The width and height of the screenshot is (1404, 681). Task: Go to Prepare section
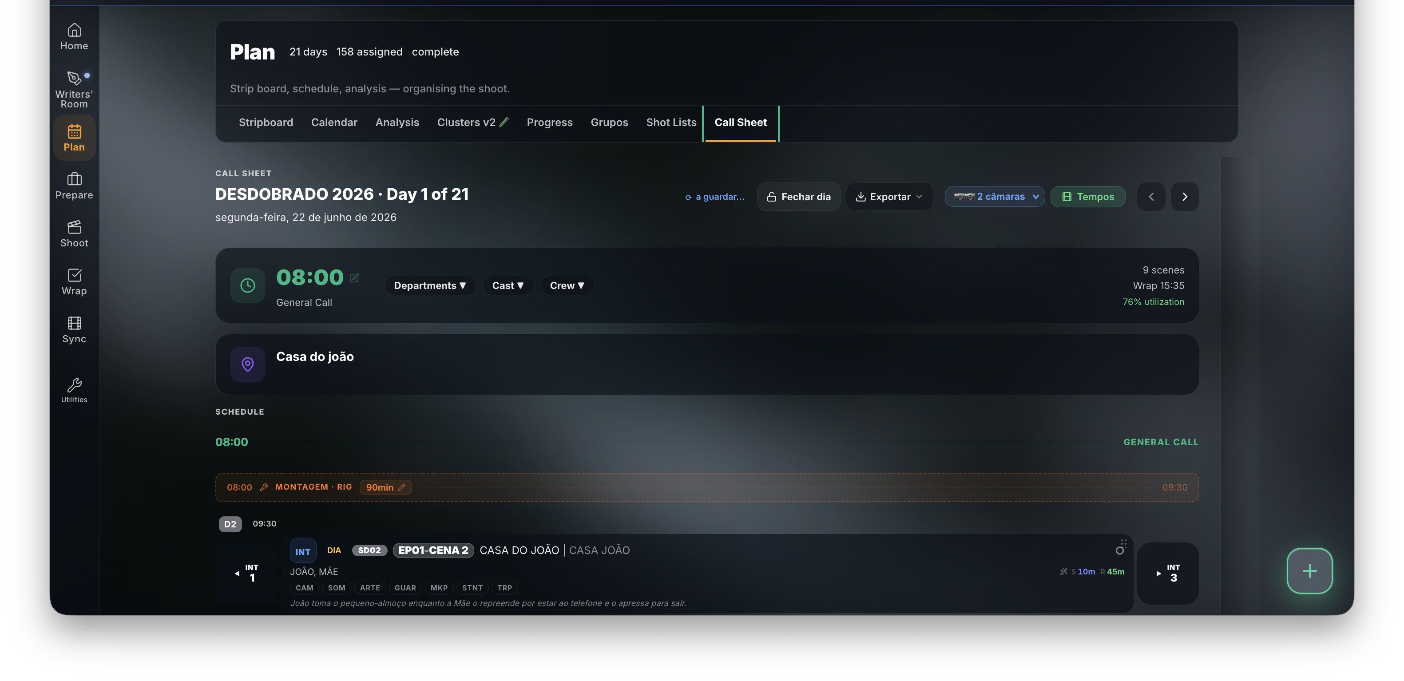pyautogui.click(x=74, y=186)
